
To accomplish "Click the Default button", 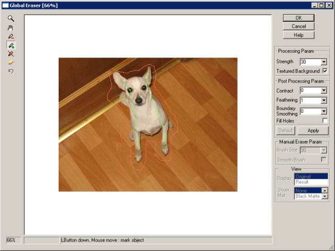I will click(286, 131).
